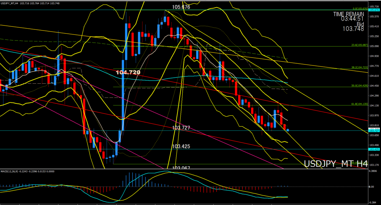Click the cyan 105.676 price axis tag
Viewport: 381px width, 205px height.
[x=374, y=10]
